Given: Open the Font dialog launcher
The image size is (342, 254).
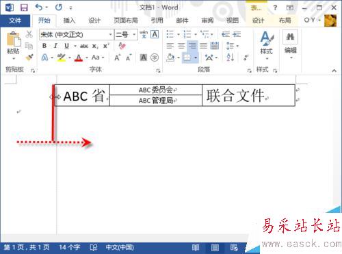Looking at the screenshot, I should click(158, 71).
